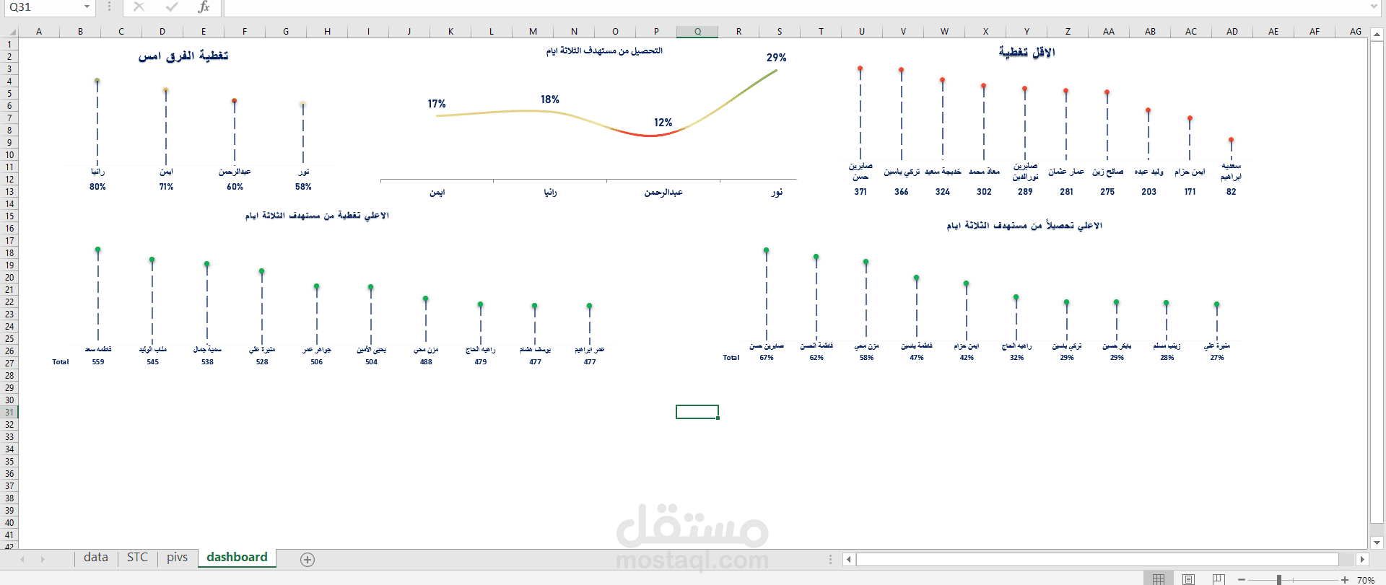
Task: Open the STC sheet tab
Action: coord(137,557)
